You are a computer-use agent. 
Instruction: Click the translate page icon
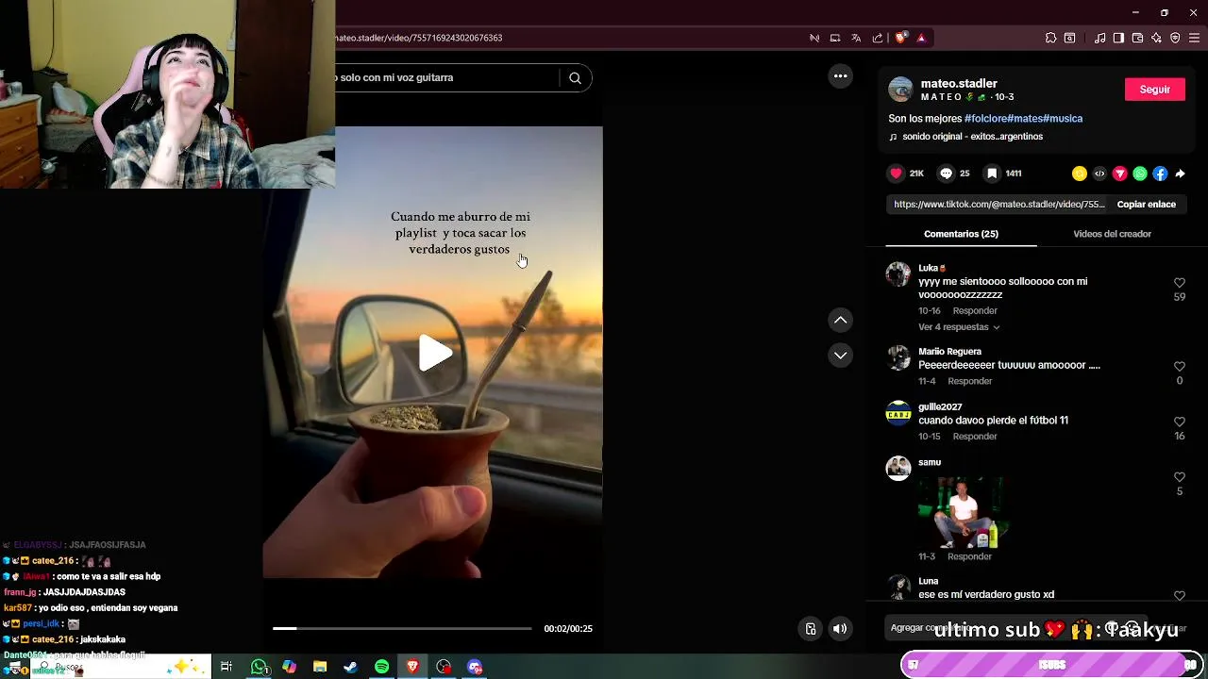[x=856, y=38]
